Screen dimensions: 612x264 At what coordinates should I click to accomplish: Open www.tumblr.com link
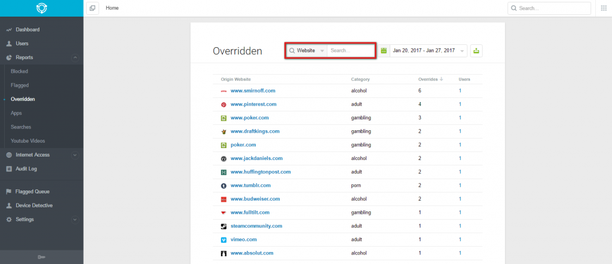pos(250,185)
